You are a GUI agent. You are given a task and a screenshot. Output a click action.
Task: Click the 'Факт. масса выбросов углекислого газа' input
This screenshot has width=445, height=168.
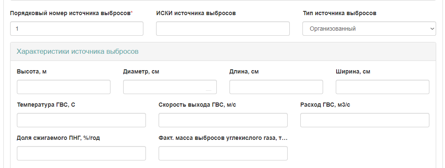tap(223, 153)
